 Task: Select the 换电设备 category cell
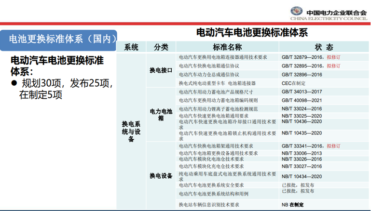pos(161,175)
